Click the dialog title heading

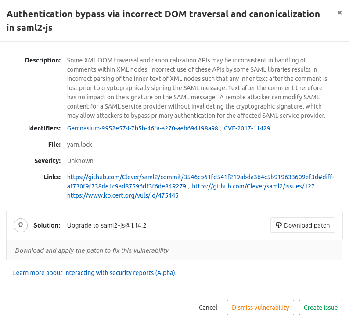(163, 21)
